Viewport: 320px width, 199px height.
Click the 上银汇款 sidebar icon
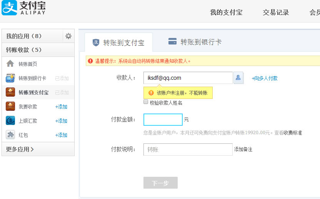(10, 121)
